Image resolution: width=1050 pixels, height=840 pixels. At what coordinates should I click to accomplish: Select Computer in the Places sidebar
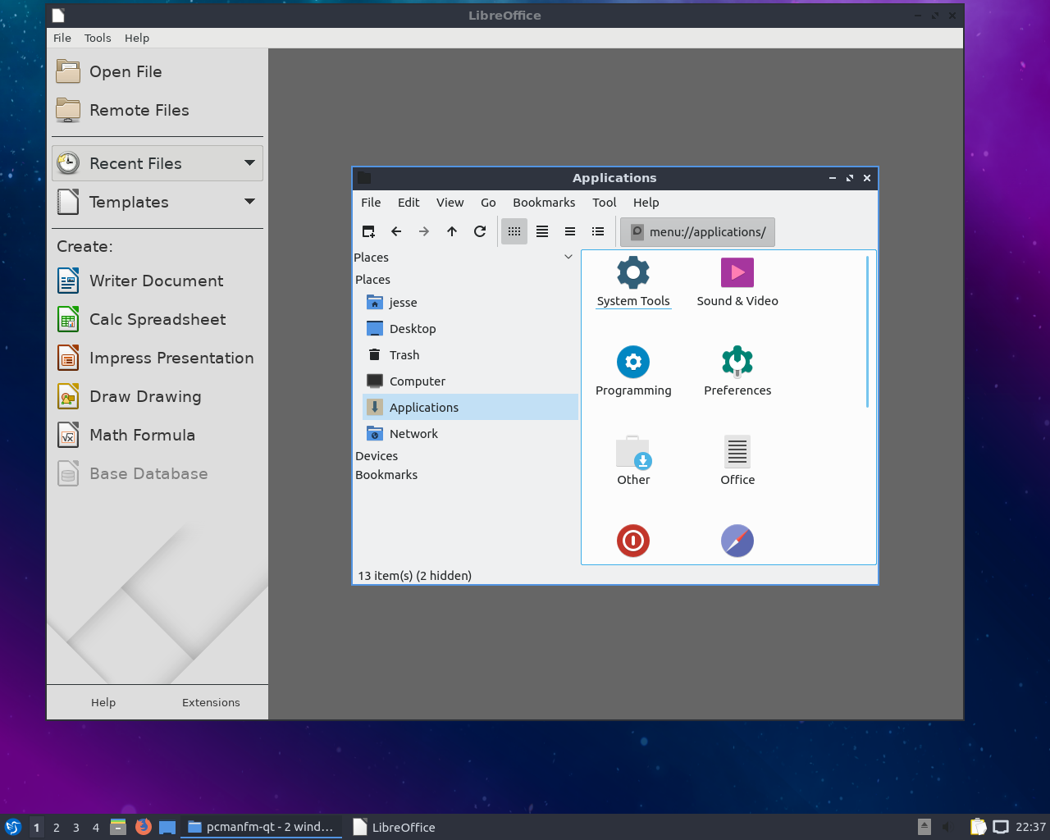click(x=470, y=381)
